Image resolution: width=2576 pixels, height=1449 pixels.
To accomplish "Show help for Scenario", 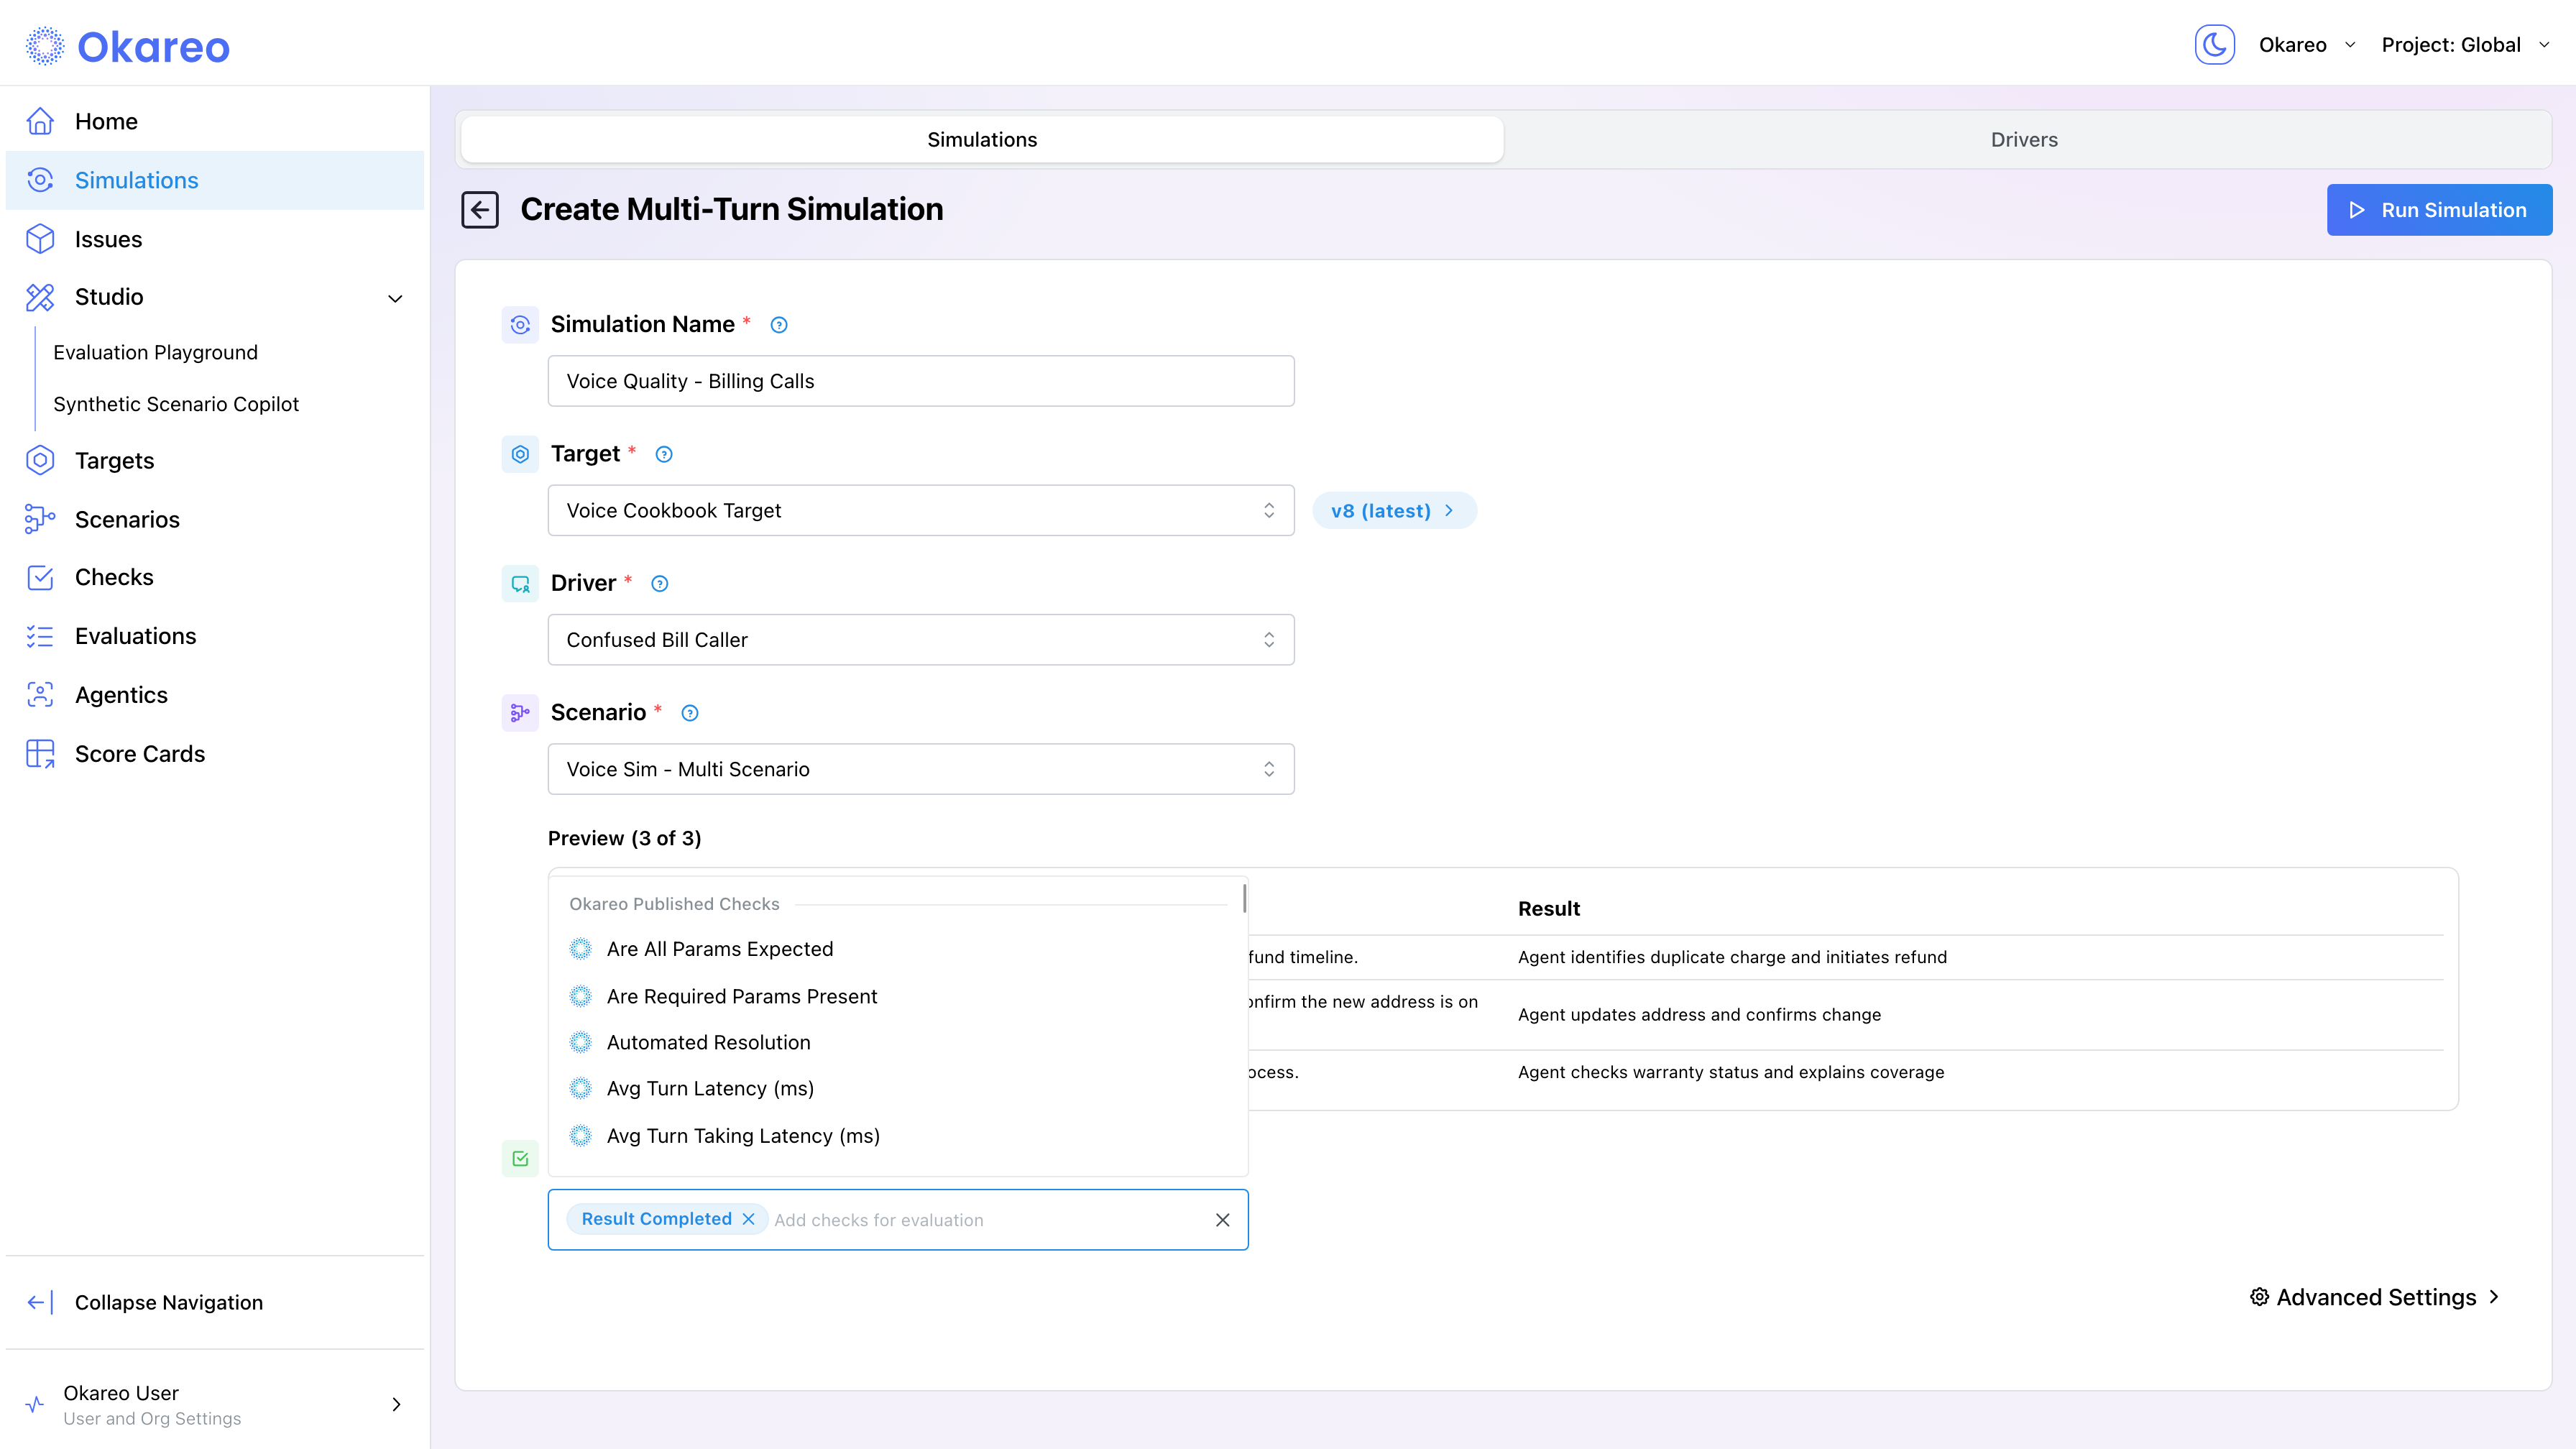I will click(x=690, y=713).
